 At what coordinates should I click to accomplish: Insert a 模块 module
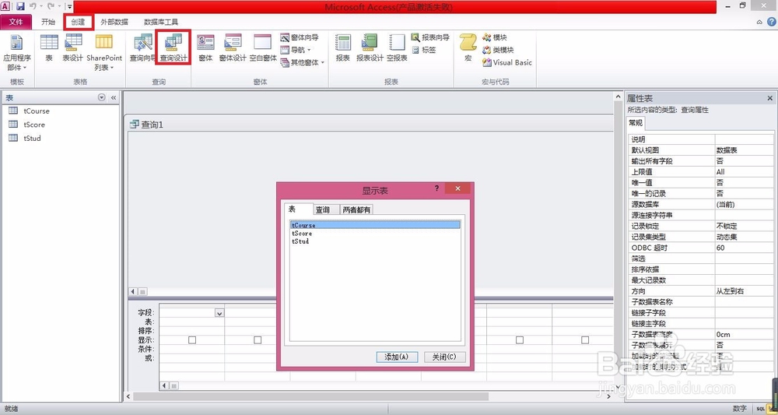click(495, 37)
